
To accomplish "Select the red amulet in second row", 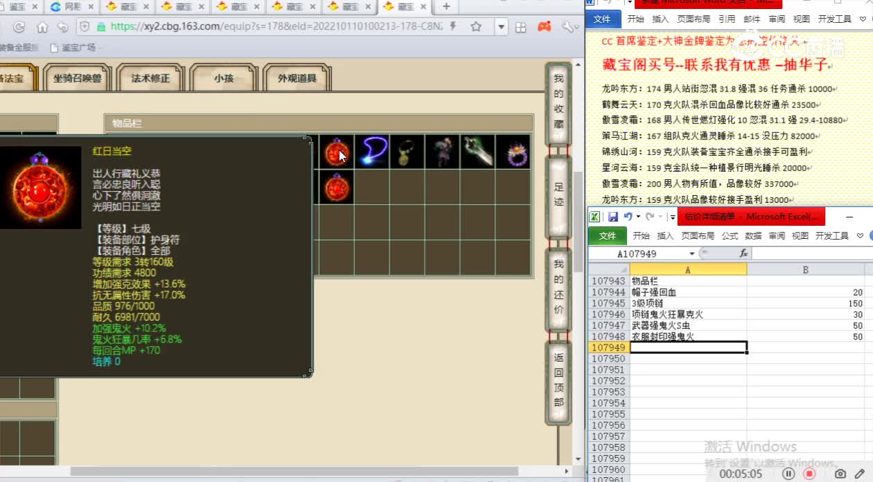I will [337, 187].
